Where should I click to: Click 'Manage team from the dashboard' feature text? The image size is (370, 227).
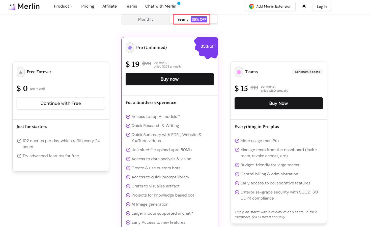[x=278, y=153]
